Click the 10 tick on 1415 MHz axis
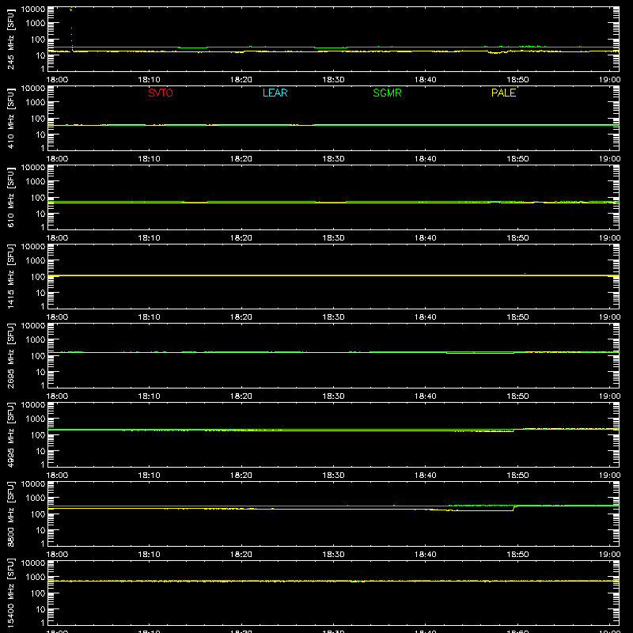Viewport: 633px width, 633px height. tap(40, 293)
